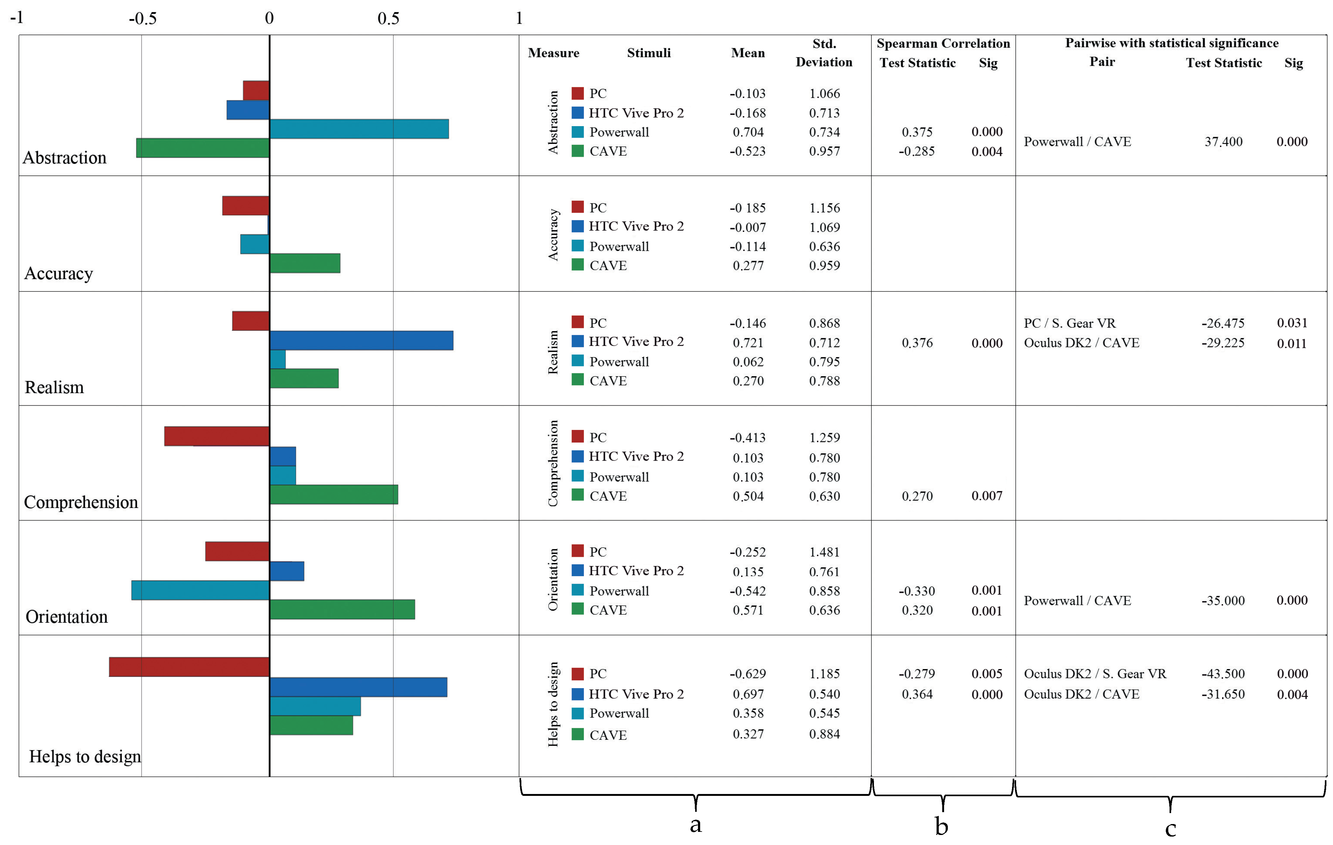Click the 0.5 axis tick label
The width and height of the screenshot is (1333, 845).
pyautogui.click(x=388, y=18)
